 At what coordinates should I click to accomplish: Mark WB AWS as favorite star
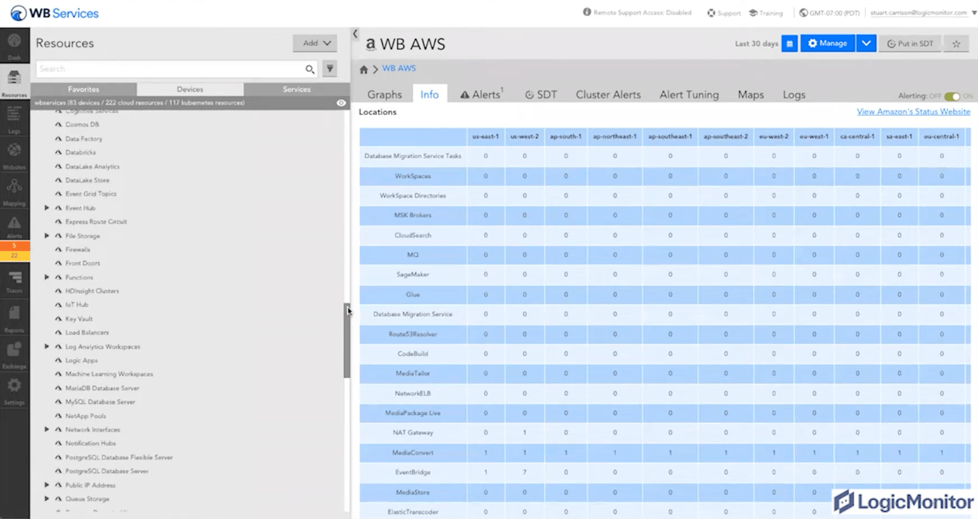[956, 44]
